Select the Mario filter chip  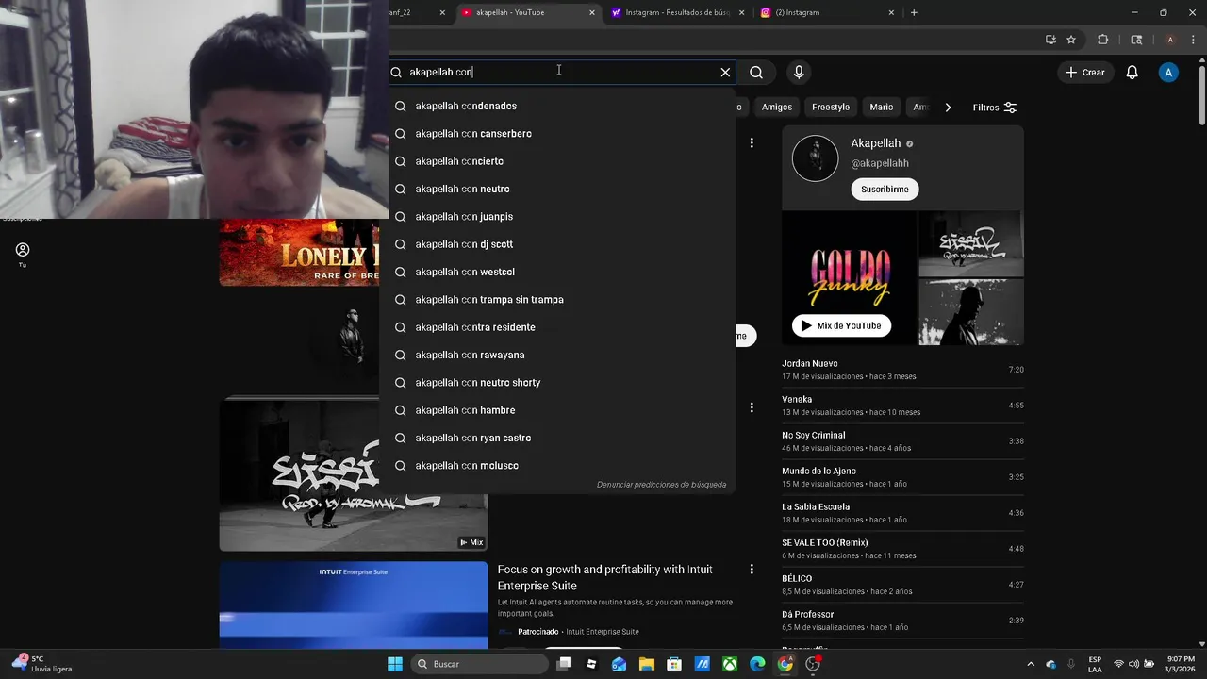[882, 108]
